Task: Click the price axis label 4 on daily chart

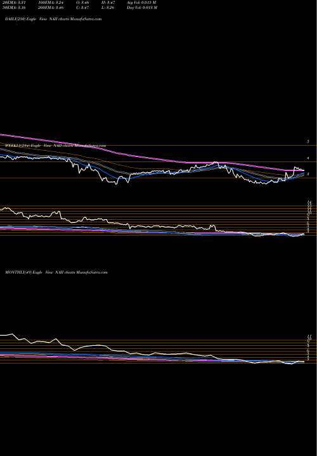Action: point(308,158)
